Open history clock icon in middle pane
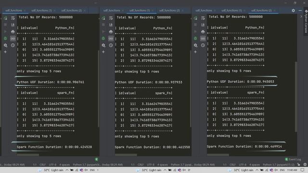 click(111, 45)
